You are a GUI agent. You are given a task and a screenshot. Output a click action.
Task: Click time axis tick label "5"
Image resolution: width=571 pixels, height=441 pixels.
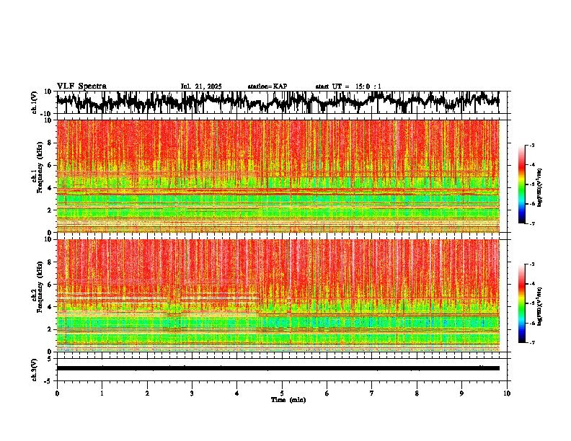(282, 393)
